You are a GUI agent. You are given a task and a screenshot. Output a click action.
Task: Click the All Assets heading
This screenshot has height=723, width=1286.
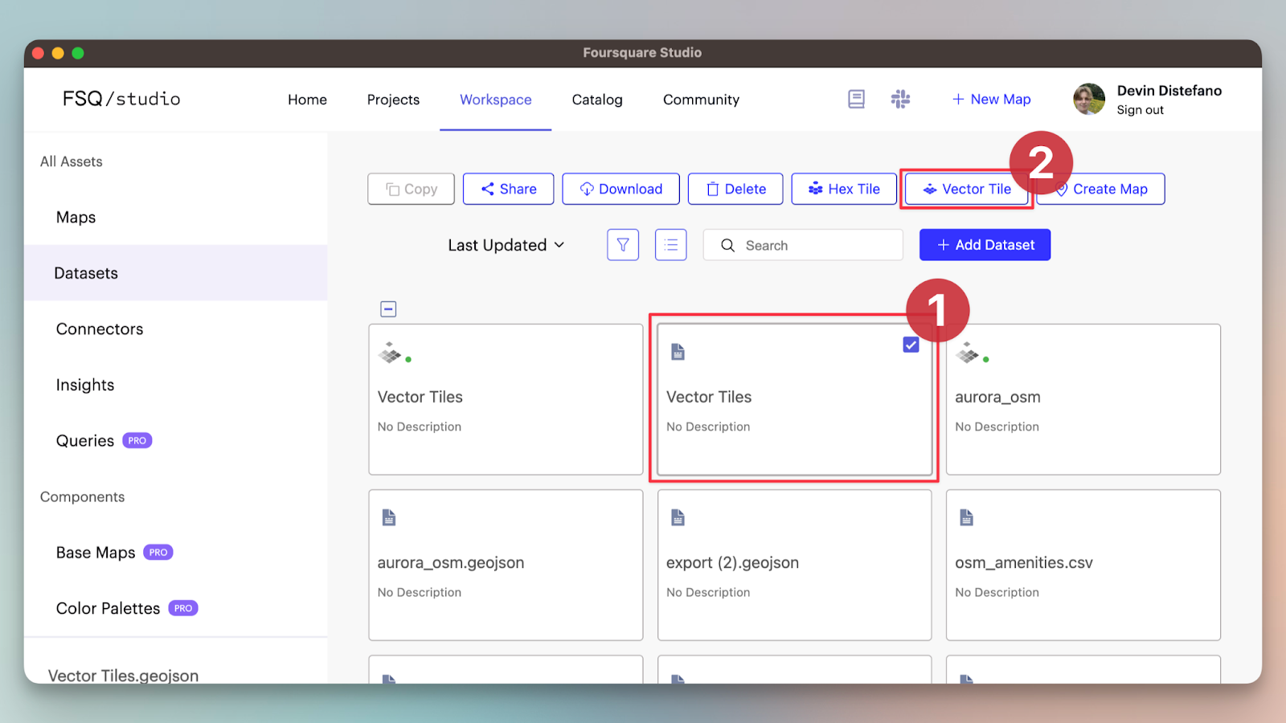72,161
